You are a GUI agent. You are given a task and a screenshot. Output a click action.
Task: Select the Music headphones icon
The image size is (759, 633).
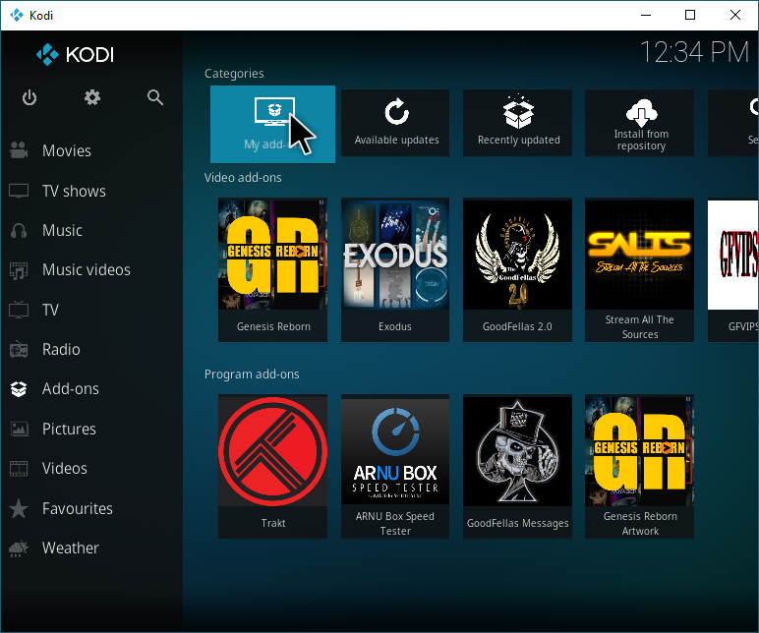click(19, 230)
